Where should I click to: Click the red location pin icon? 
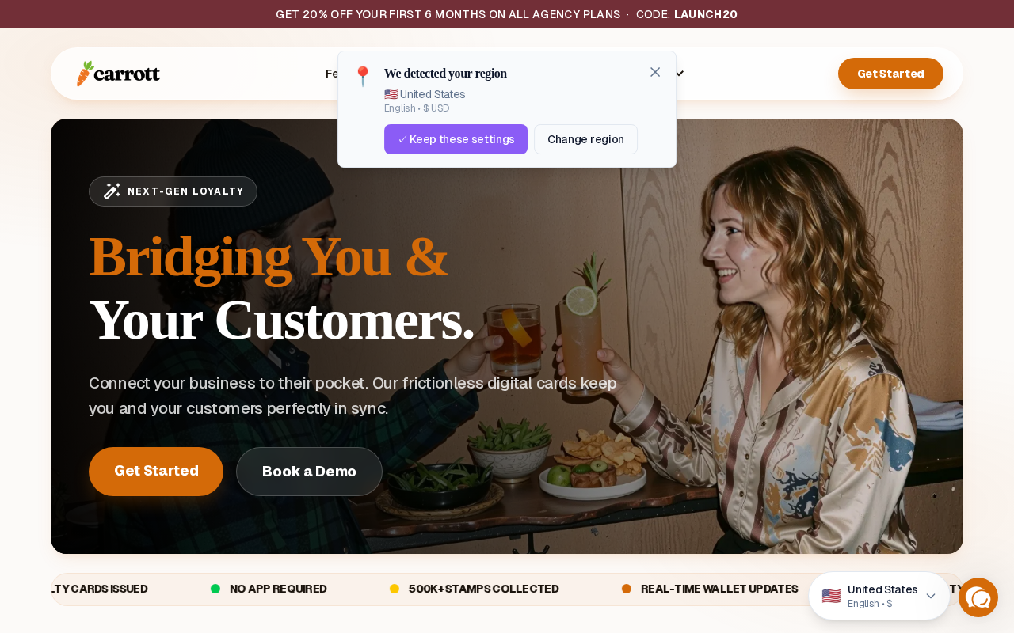pos(362,76)
